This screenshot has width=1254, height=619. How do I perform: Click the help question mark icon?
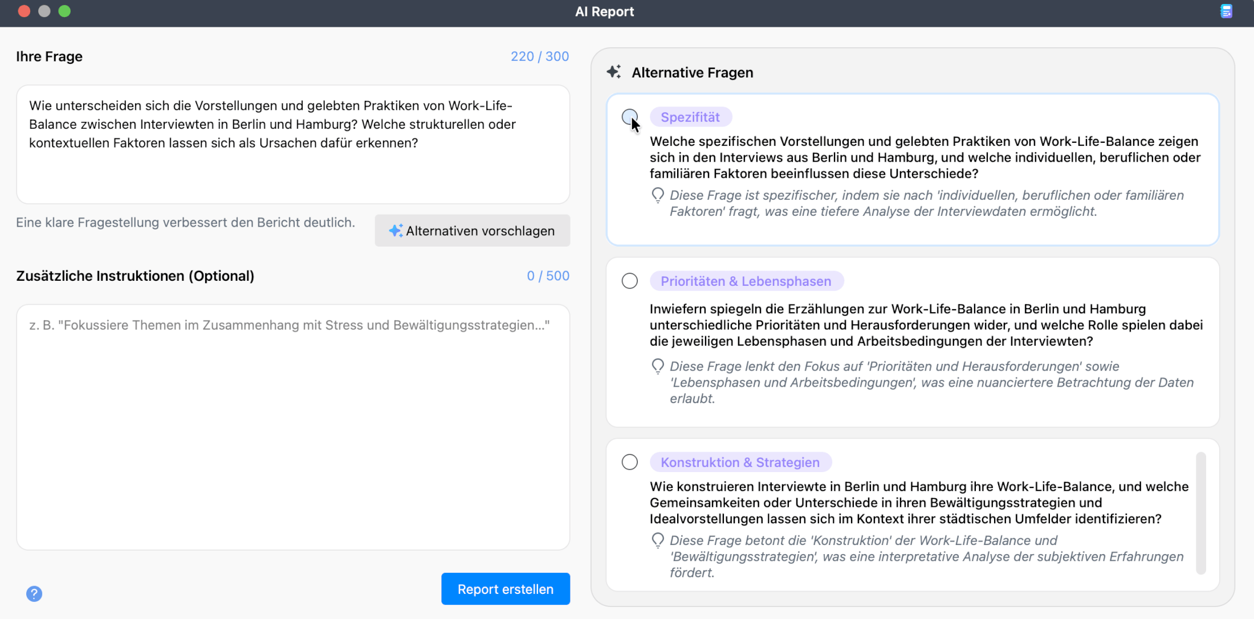point(34,594)
